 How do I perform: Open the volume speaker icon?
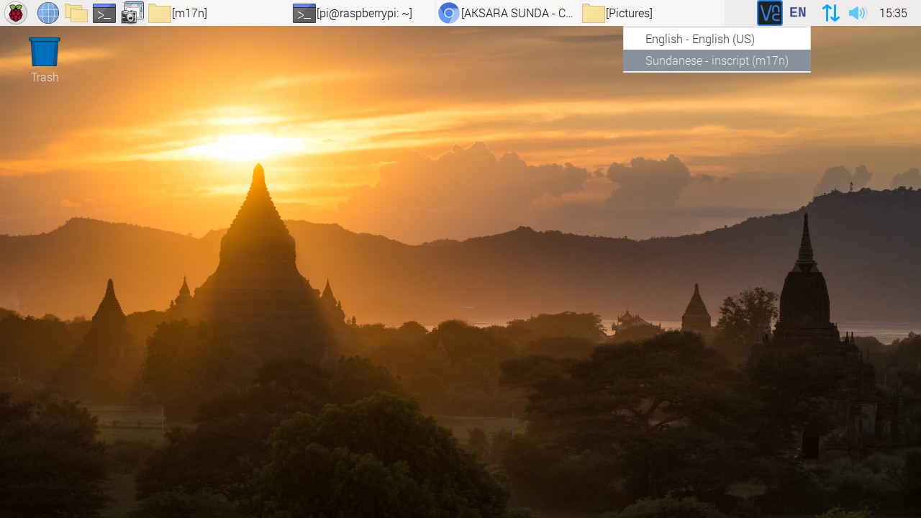pyautogui.click(x=856, y=13)
